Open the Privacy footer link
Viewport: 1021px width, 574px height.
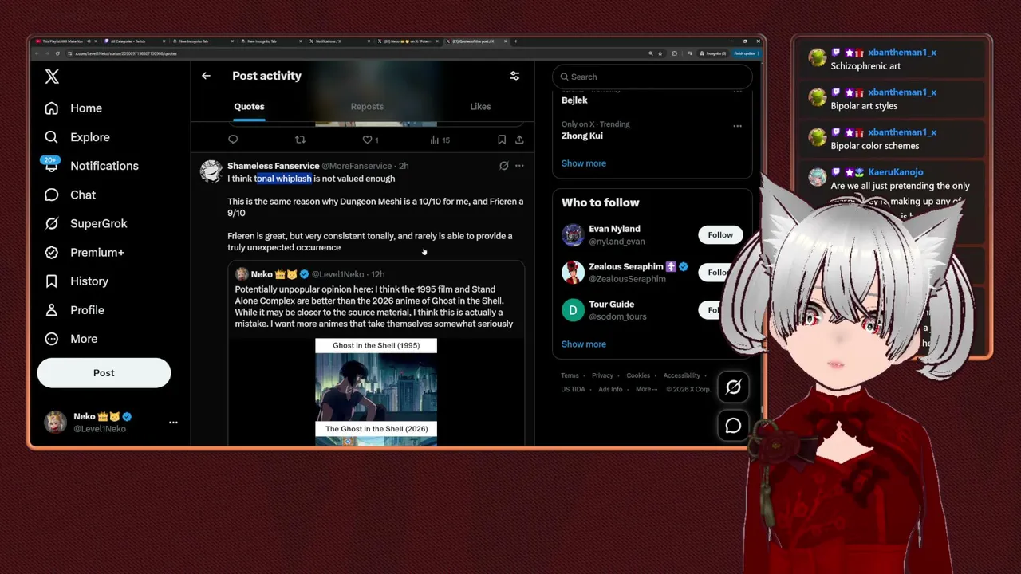pyautogui.click(x=602, y=375)
